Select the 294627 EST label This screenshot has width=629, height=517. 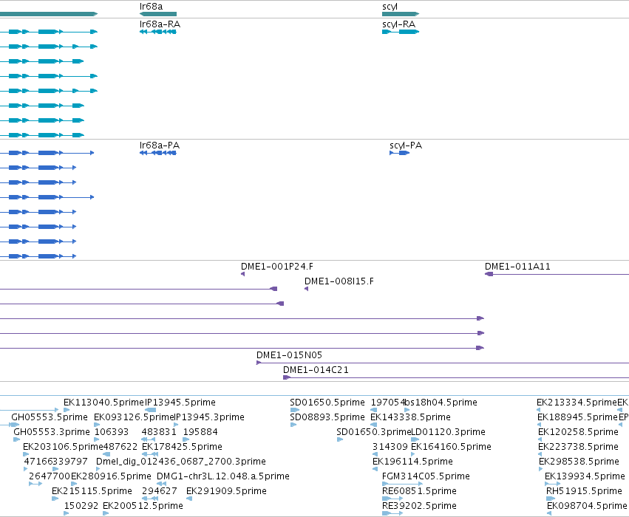(x=160, y=491)
